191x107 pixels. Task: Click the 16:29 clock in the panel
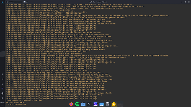pyautogui.click(x=2, y=103)
